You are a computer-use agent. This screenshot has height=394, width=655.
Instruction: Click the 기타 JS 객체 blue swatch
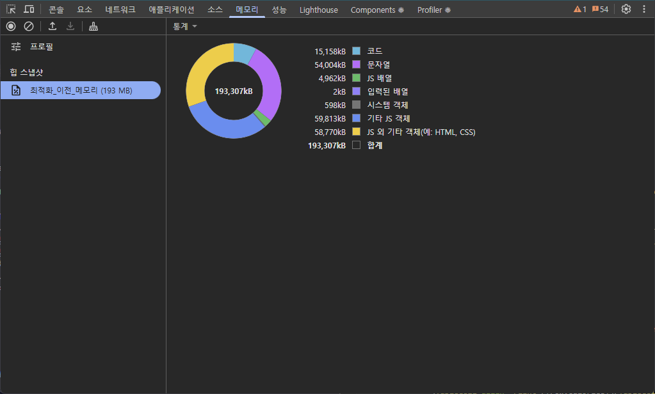(x=357, y=118)
